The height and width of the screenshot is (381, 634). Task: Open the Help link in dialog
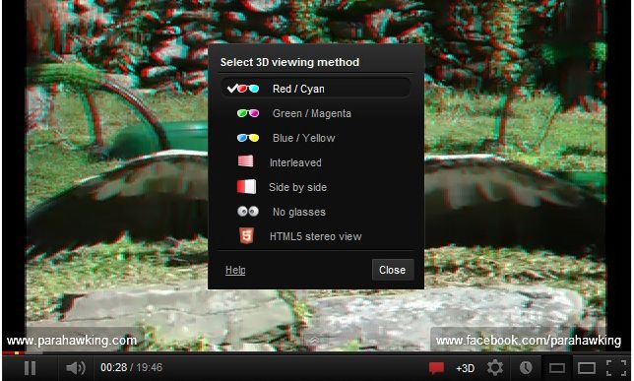(235, 270)
